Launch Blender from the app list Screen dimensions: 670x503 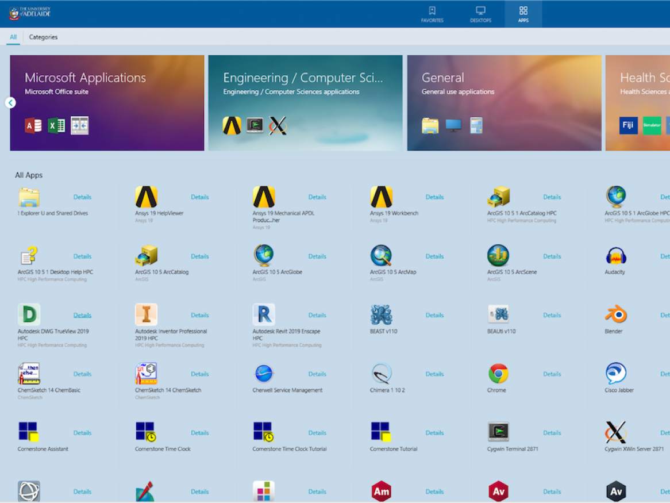pos(615,315)
